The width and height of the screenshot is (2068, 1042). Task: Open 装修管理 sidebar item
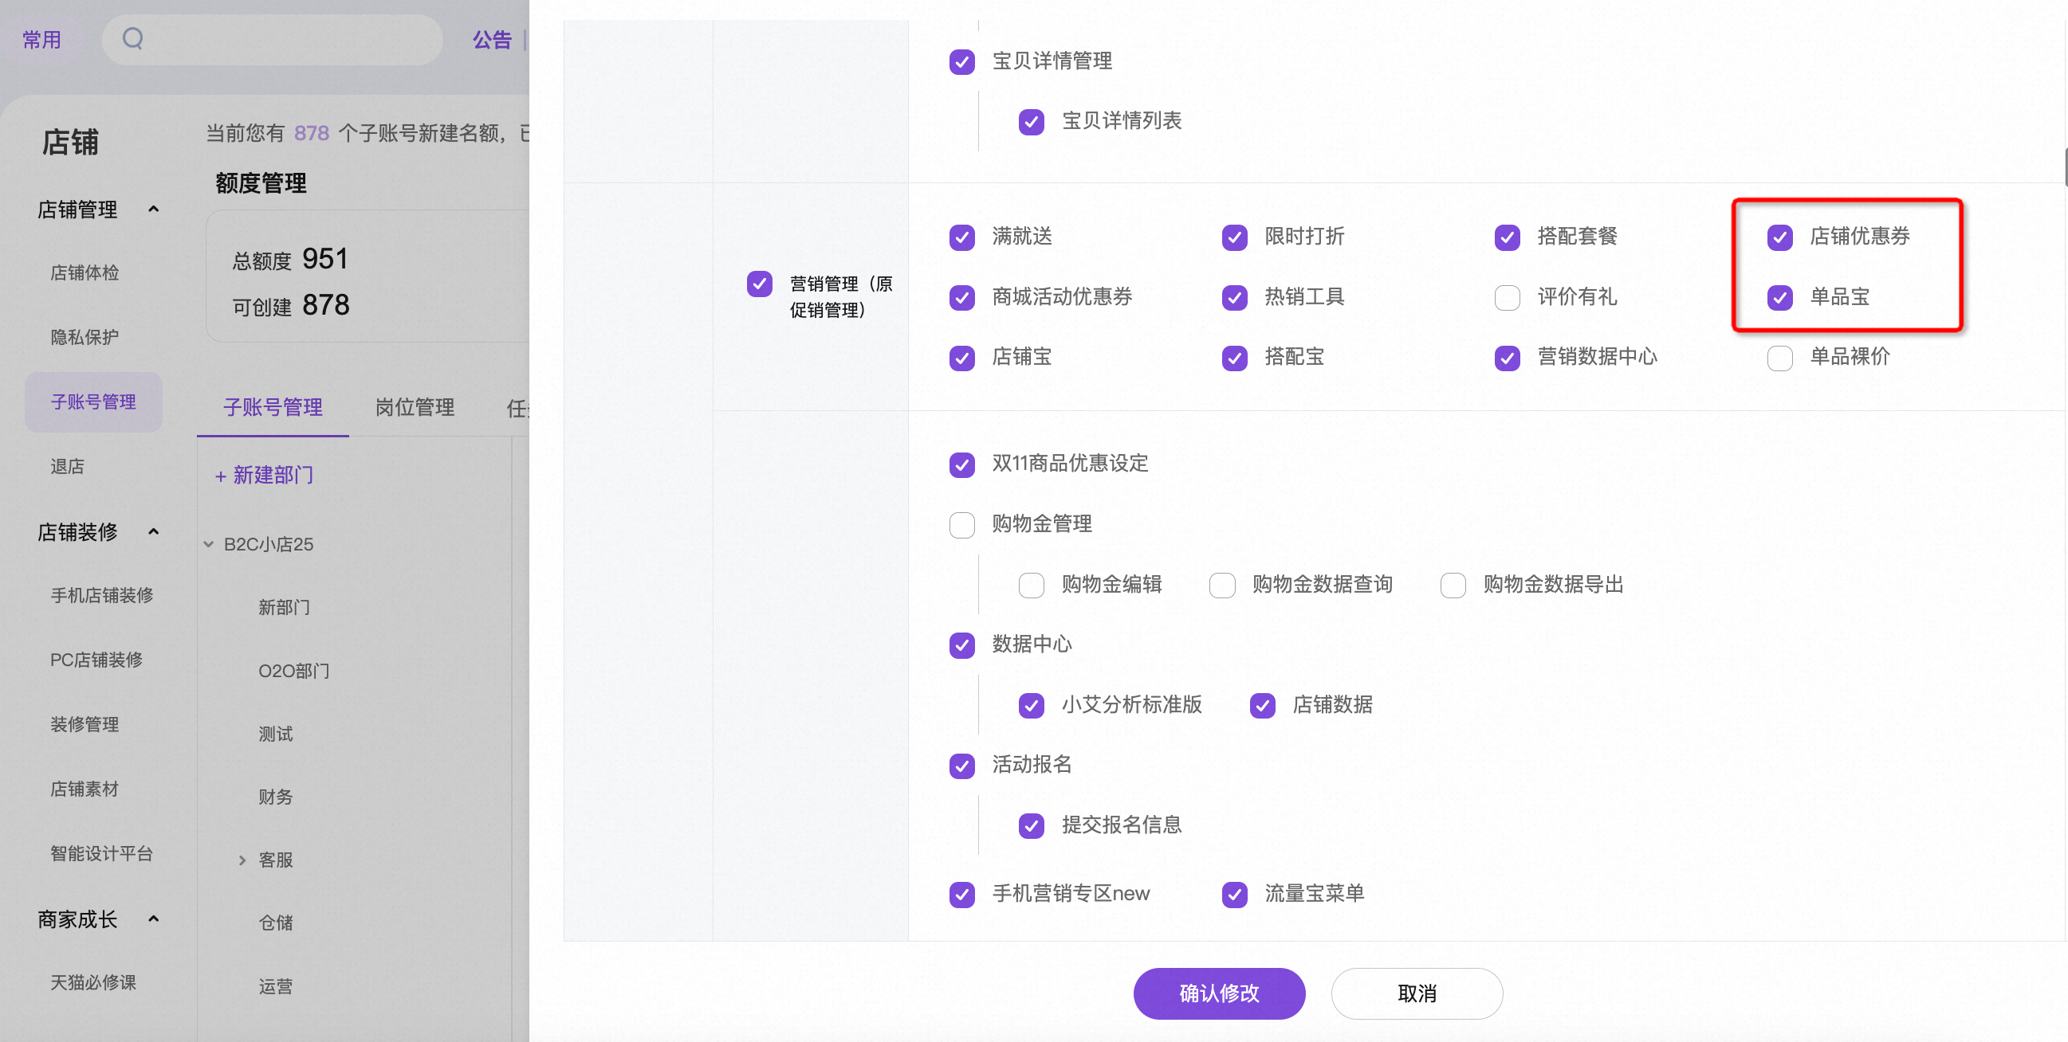85,724
